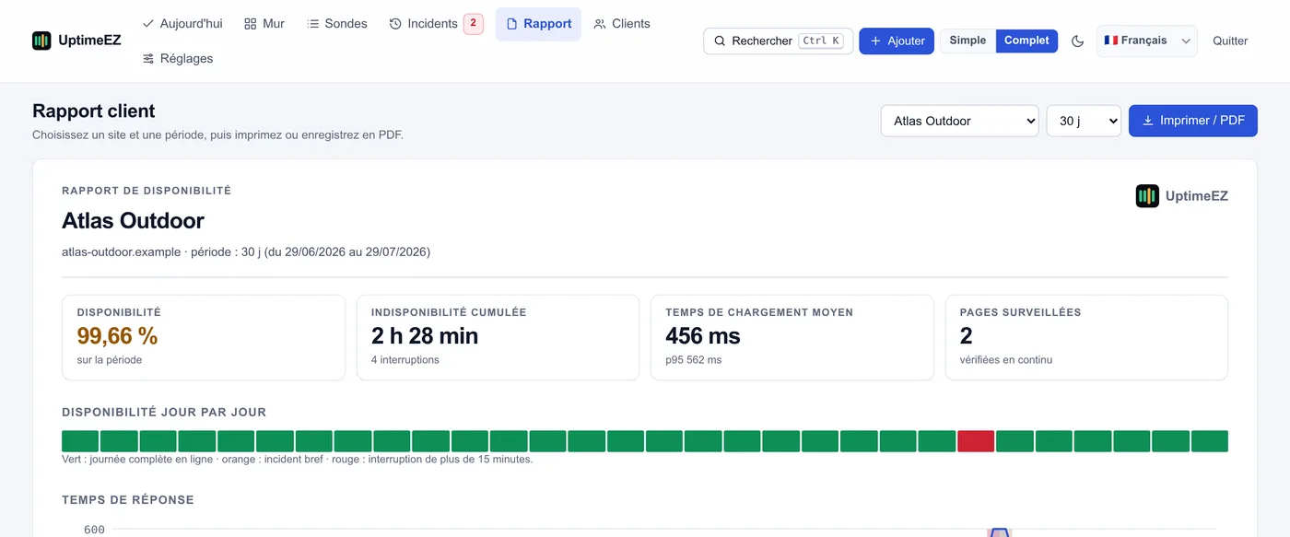Click the '4 interruptions' text
The height and width of the screenshot is (537, 1290).
tap(405, 360)
